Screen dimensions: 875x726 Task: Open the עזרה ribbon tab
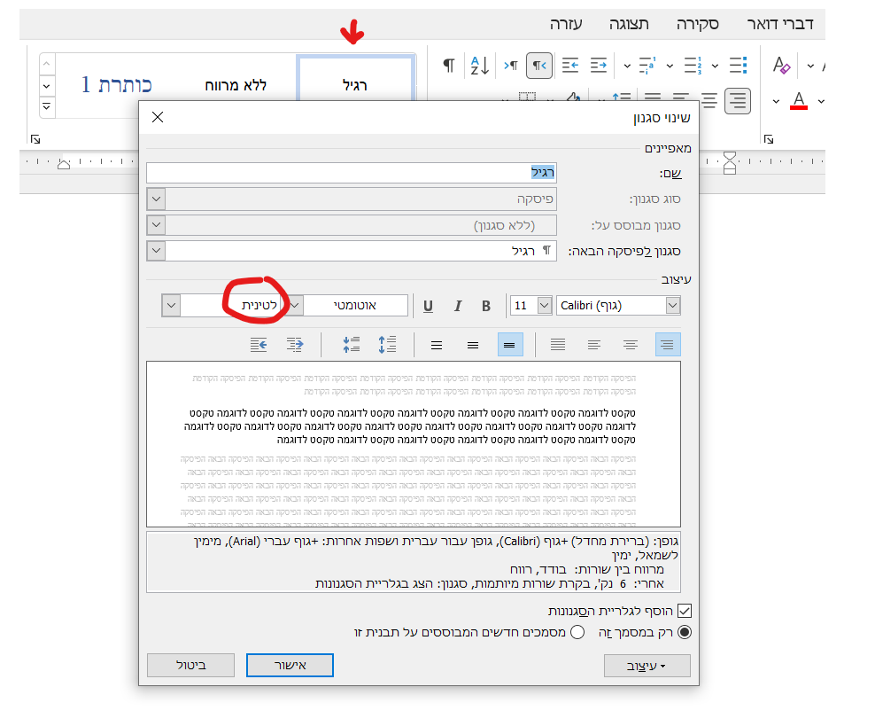pos(566,24)
